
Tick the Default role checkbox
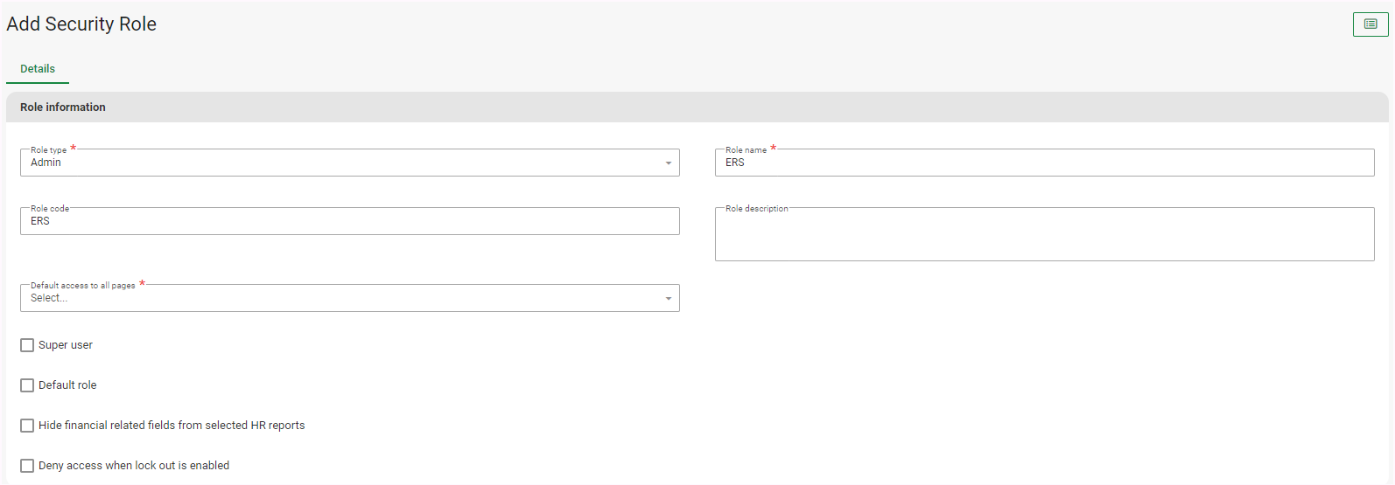(x=27, y=385)
